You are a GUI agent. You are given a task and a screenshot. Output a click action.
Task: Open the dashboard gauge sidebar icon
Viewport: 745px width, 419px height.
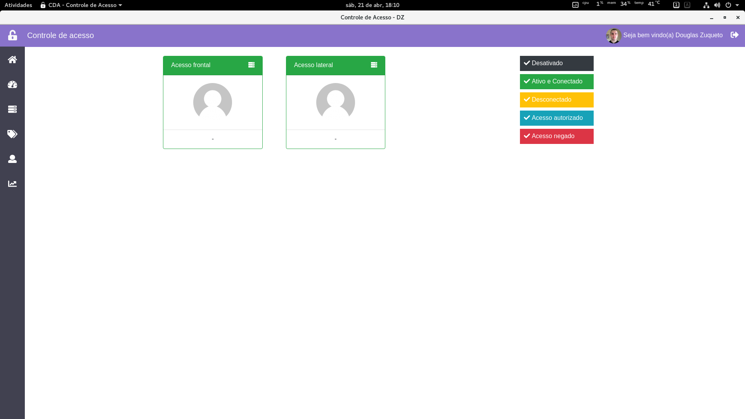pyautogui.click(x=12, y=85)
